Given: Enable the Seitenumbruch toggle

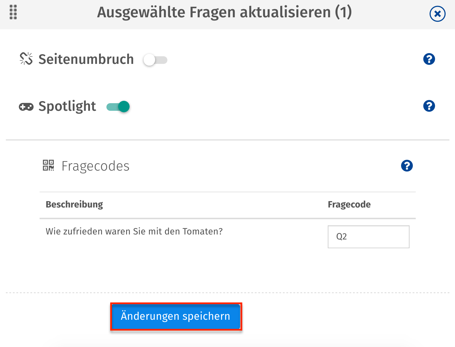Looking at the screenshot, I should (155, 60).
